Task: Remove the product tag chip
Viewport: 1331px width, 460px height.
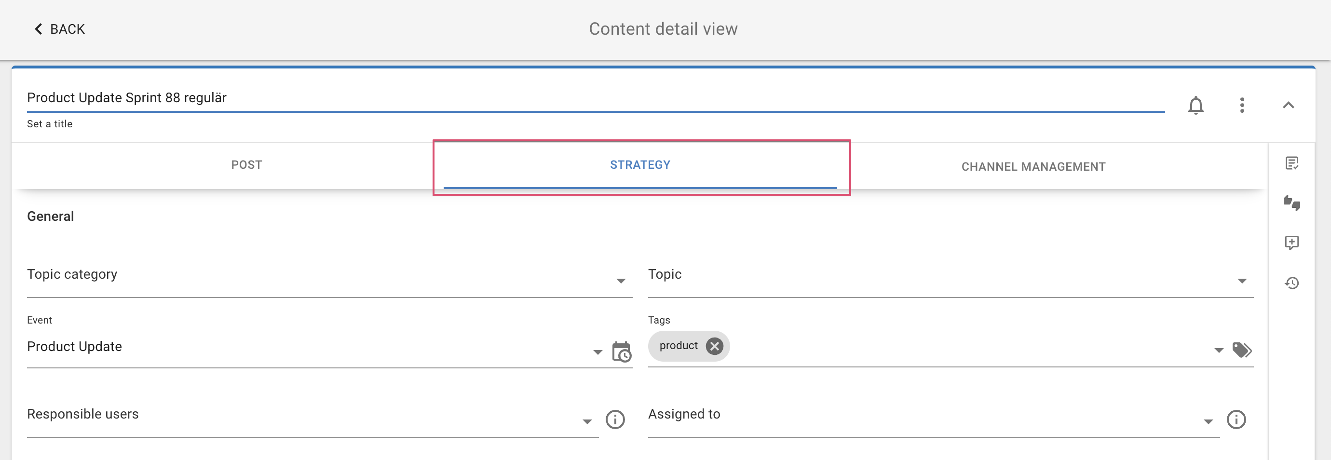Action: [x=715, y=346]
